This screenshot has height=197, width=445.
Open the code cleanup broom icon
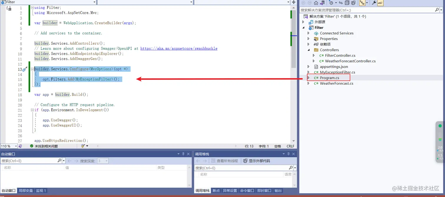(83, 146)
